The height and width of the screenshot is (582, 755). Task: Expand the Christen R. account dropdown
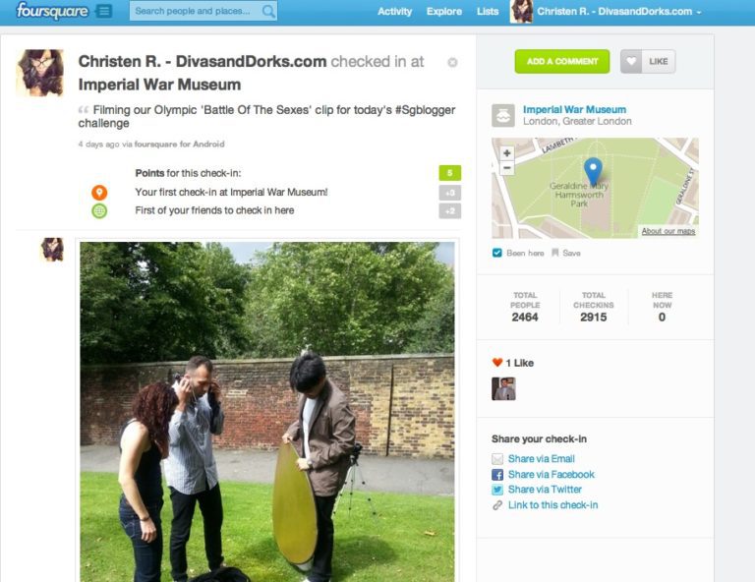point(698,12)
